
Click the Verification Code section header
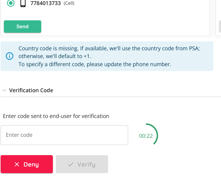(x=31, y=90)
